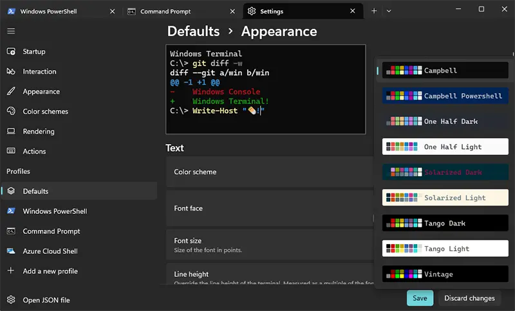Select Command Prompt profile in sidebar

(x=79, y=231)
